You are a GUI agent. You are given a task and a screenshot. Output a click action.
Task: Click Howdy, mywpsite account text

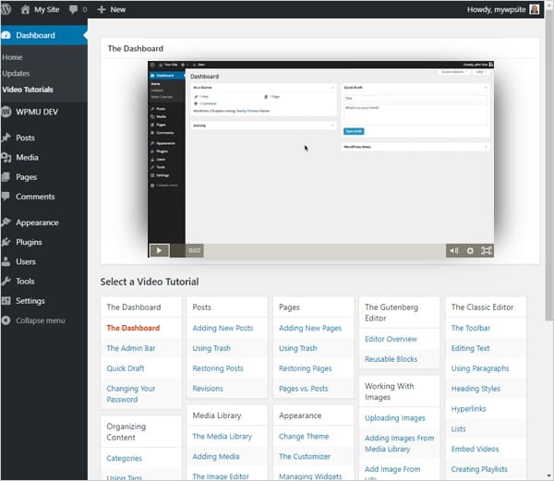point(497,9)
